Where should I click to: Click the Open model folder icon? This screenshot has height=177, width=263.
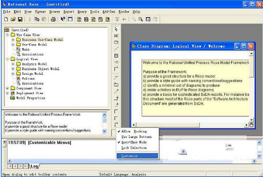click(x=13, y=19)
